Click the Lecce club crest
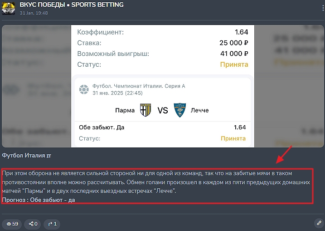 pos(179,110)
